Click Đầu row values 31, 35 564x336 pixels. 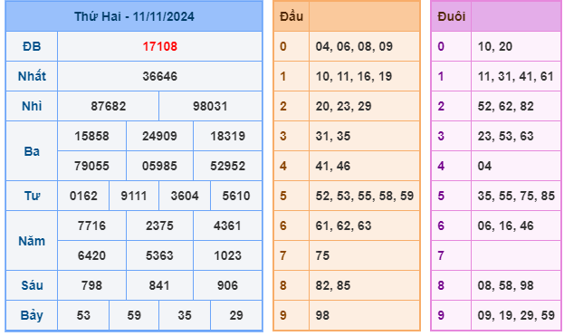[x=333, y=136]
